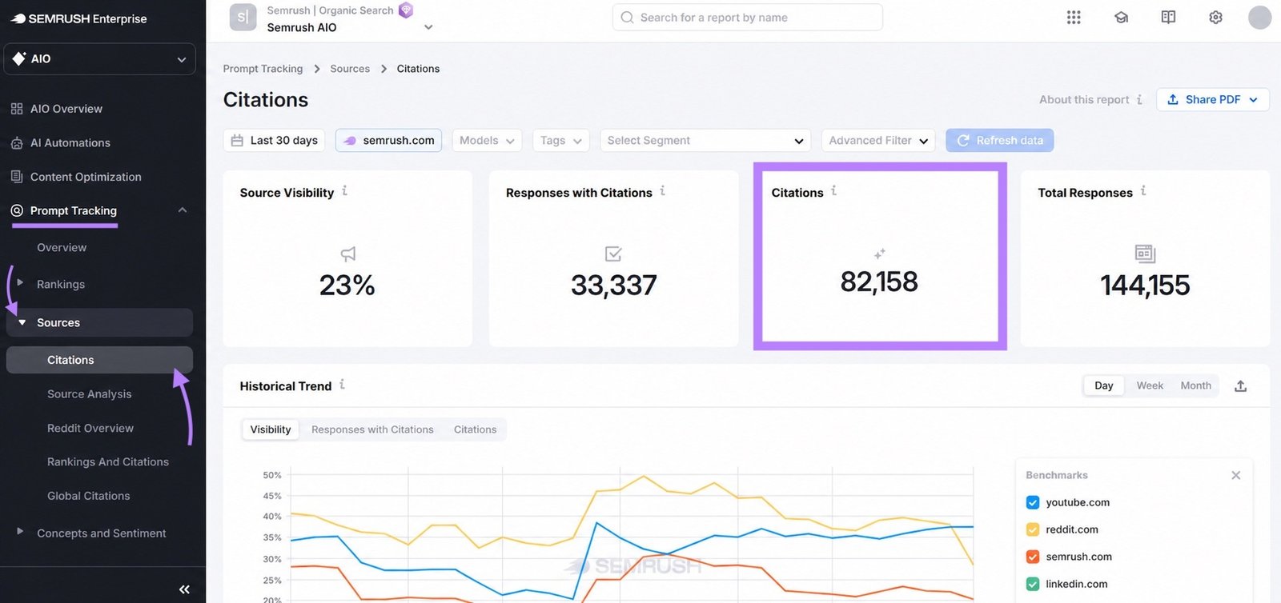Collapse the sidebar with double chevron
The height and width of the screenshot is (603, 1281).
(x=184, y=589)
